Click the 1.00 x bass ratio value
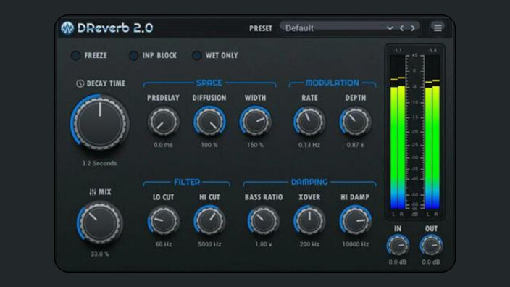 [263, 244]
